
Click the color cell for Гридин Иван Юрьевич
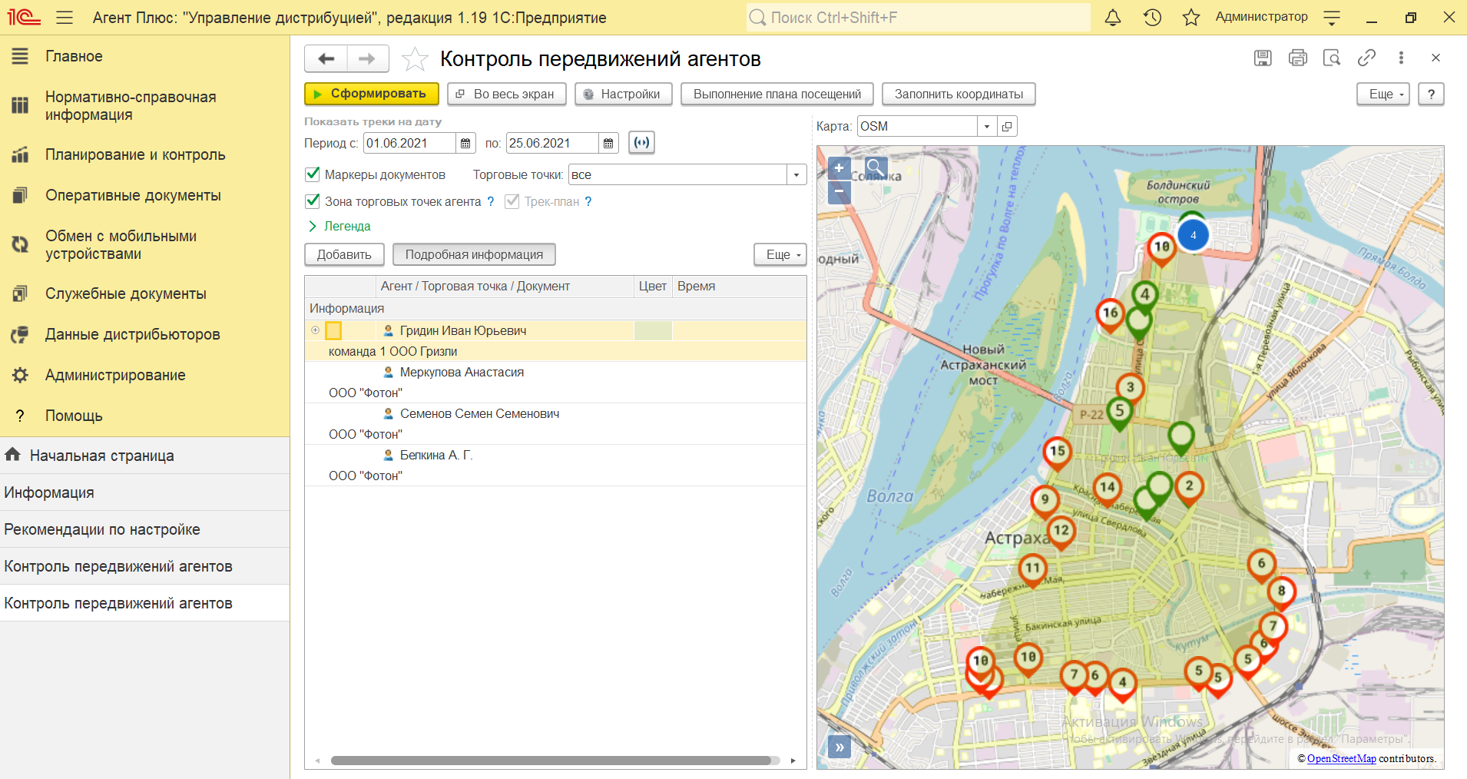point(653,330)
